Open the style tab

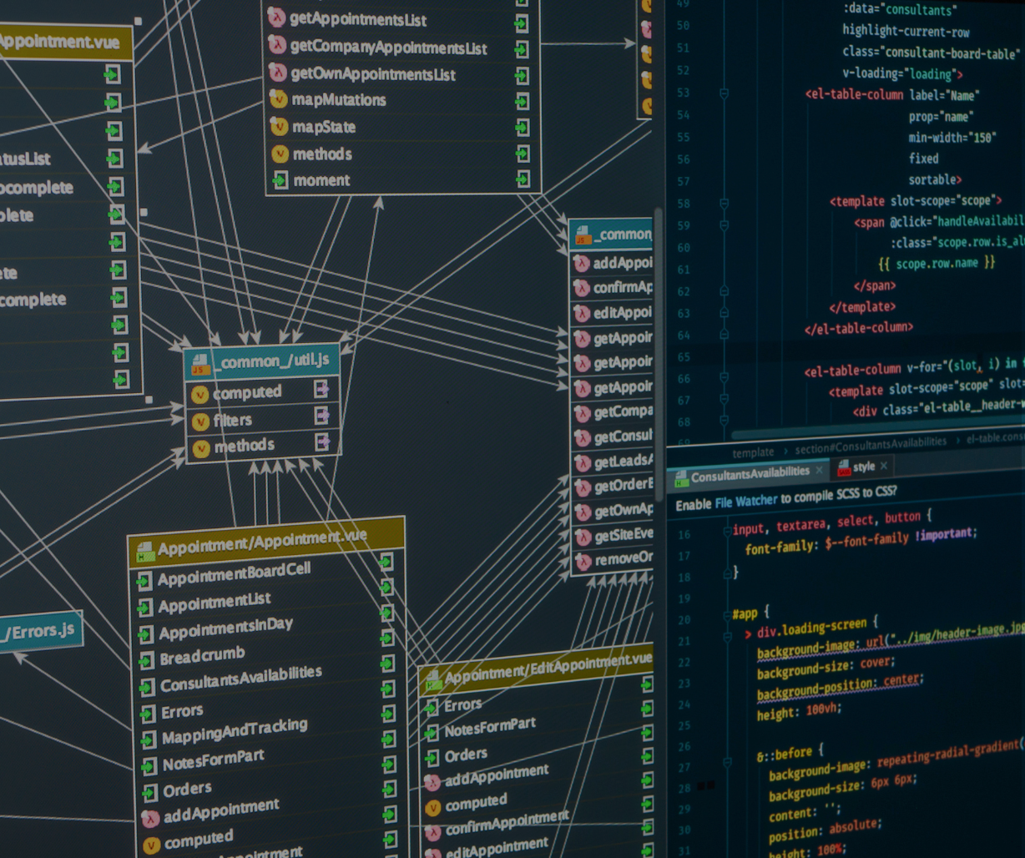(x=864, y=467)
